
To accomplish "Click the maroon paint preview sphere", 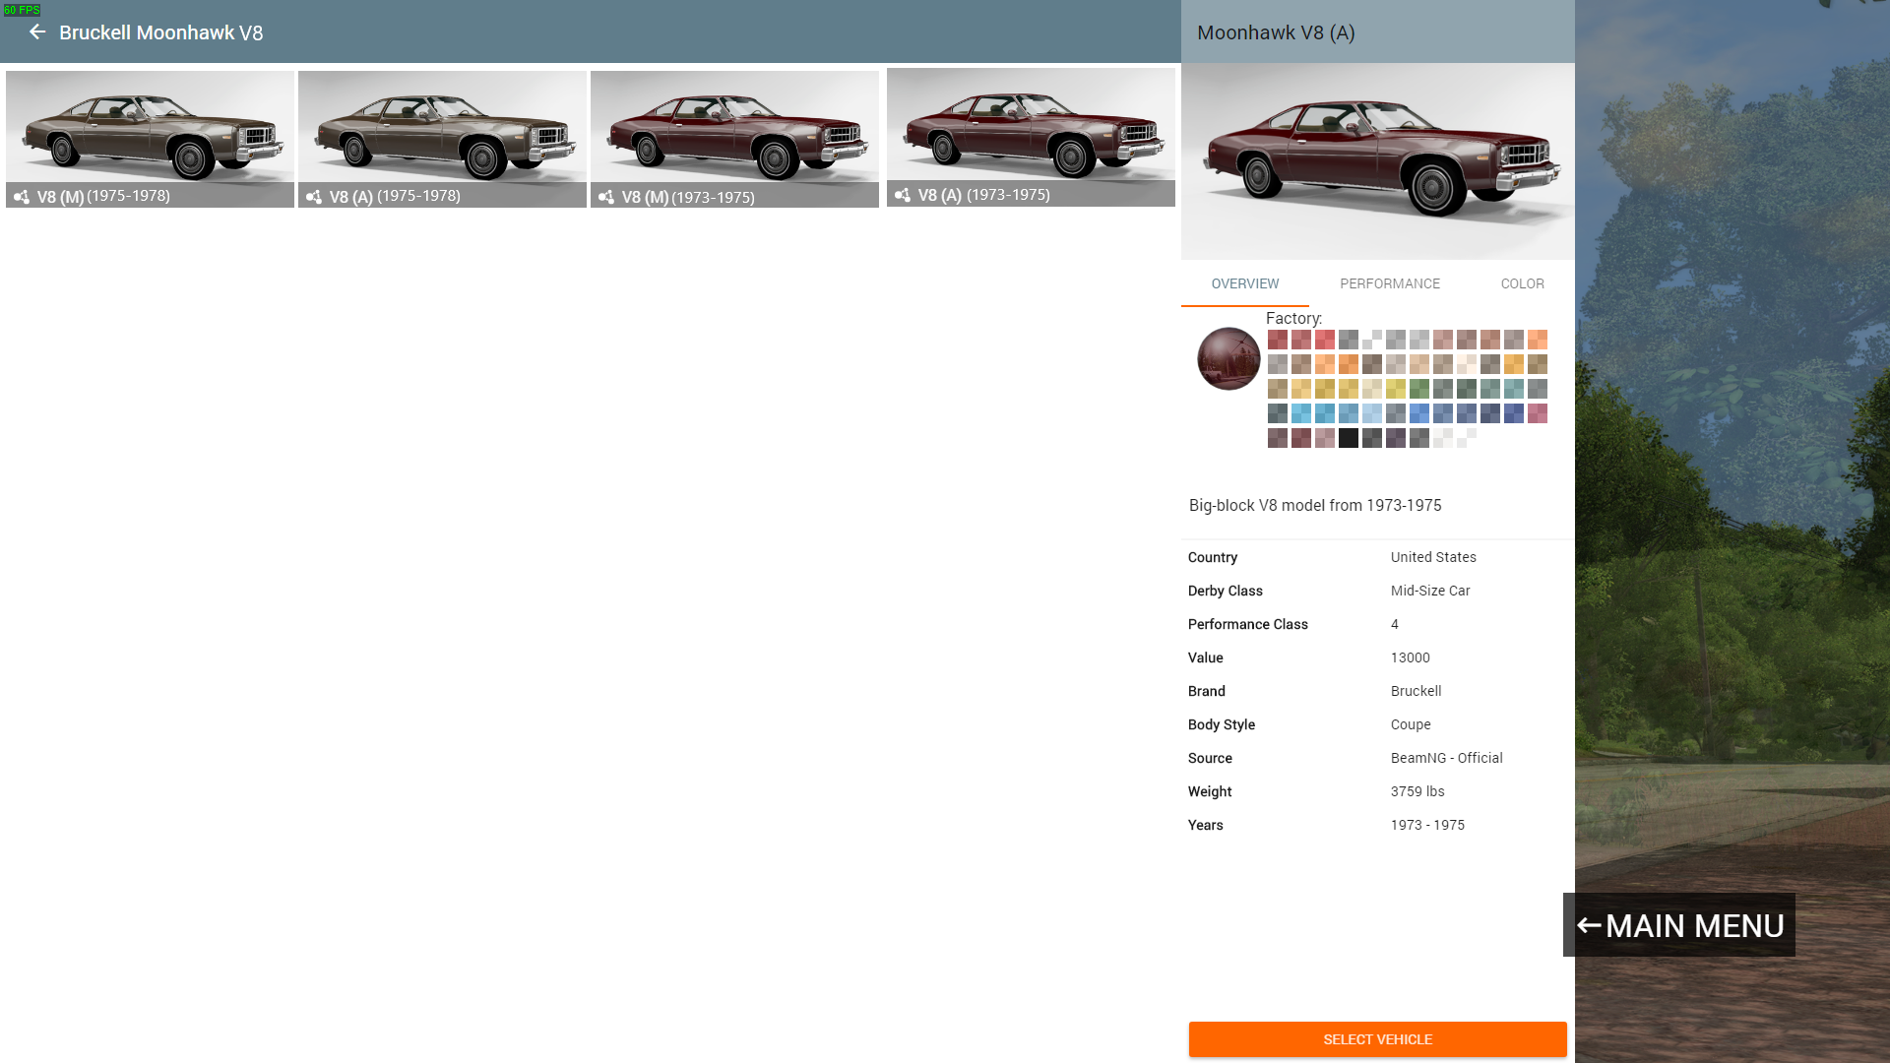I will click(1228, 358).
